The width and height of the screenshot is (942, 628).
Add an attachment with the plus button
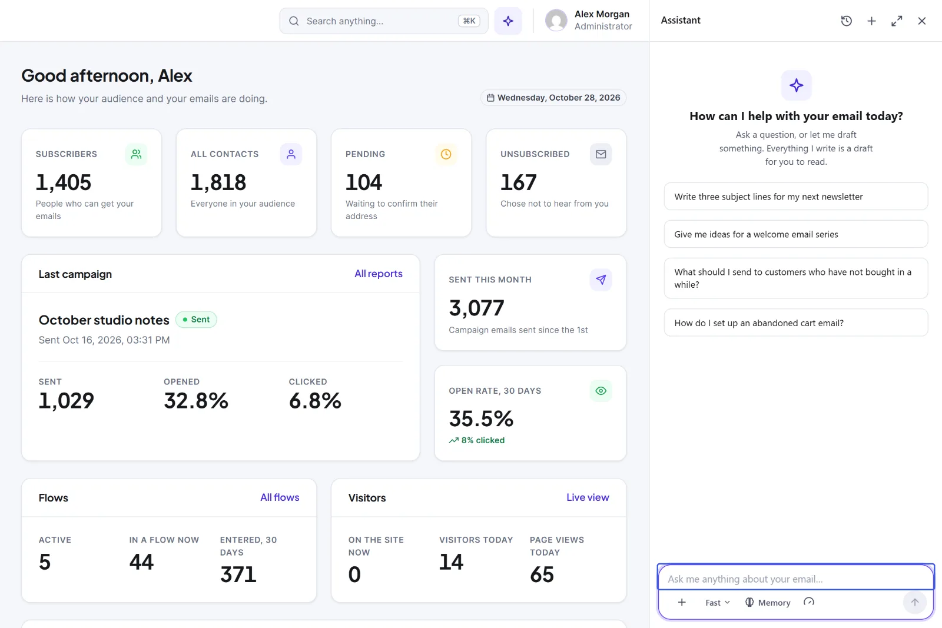(682, 602)
